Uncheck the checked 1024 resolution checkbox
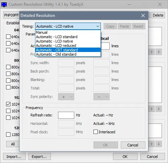 pos(8,104)
